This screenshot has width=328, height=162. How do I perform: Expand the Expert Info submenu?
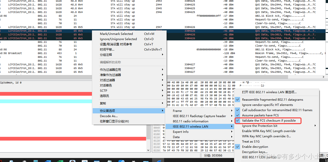(x=200, y=132)
